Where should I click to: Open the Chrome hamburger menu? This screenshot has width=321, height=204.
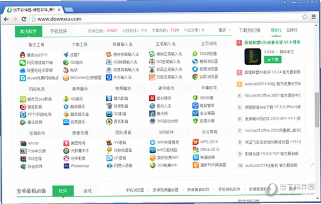point(313,17)
